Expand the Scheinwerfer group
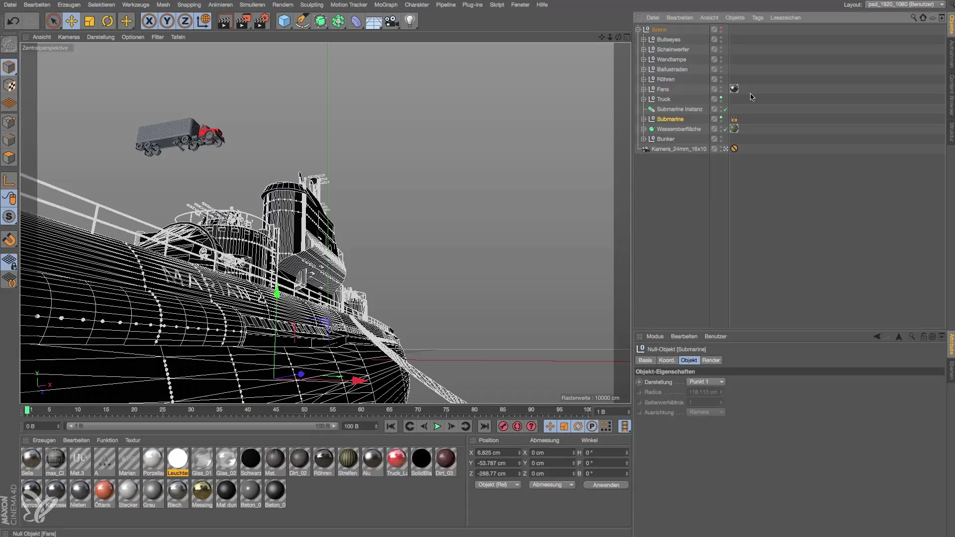Image resolution: width=955 pixels, height=537 pixels. (644, 49)
